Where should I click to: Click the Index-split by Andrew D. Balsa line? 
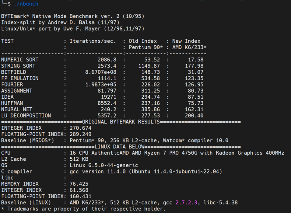click(x=60, y=22)
